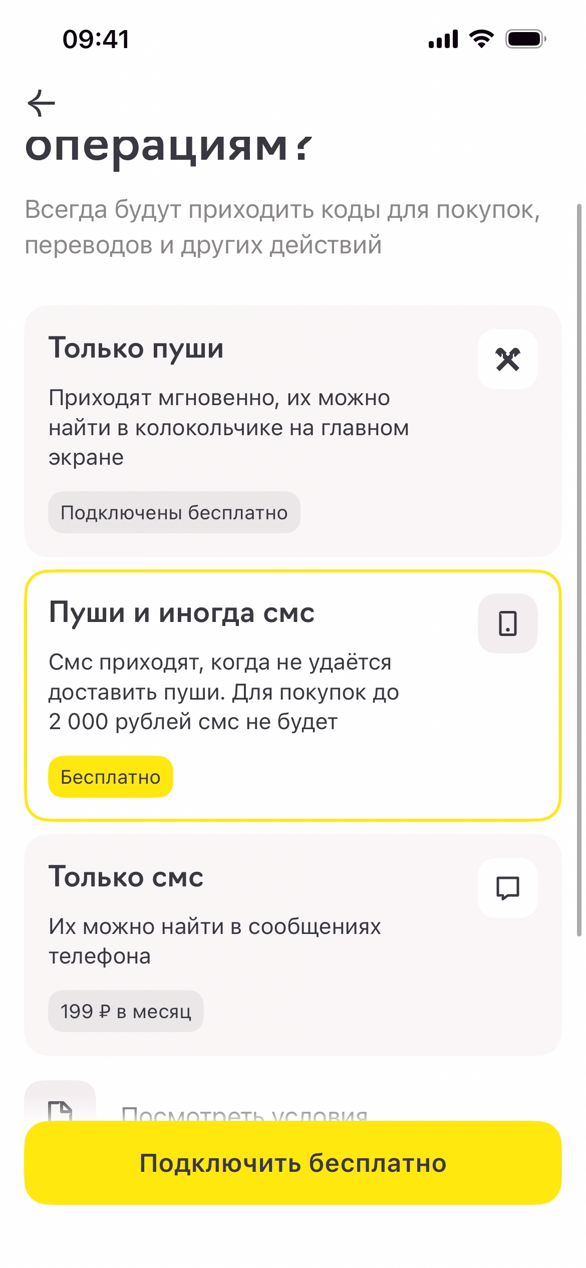The height and width of the screenshot is (1268, 586).
Task: Tap the cellular signal bars icon
Action: pos(443,39)
